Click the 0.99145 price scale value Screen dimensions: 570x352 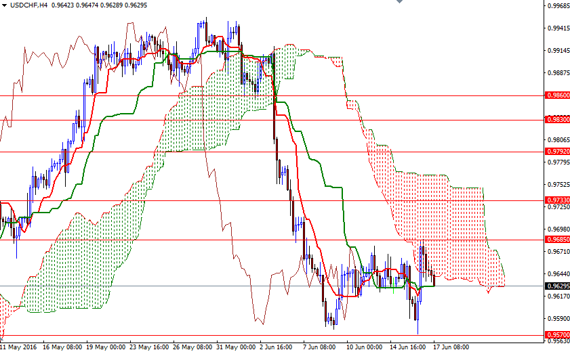[558, 51]
